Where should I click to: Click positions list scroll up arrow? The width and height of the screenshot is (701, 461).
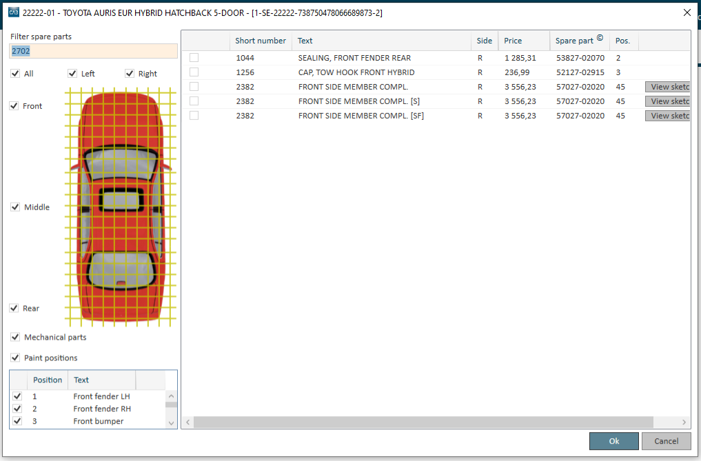click(171, 396)
